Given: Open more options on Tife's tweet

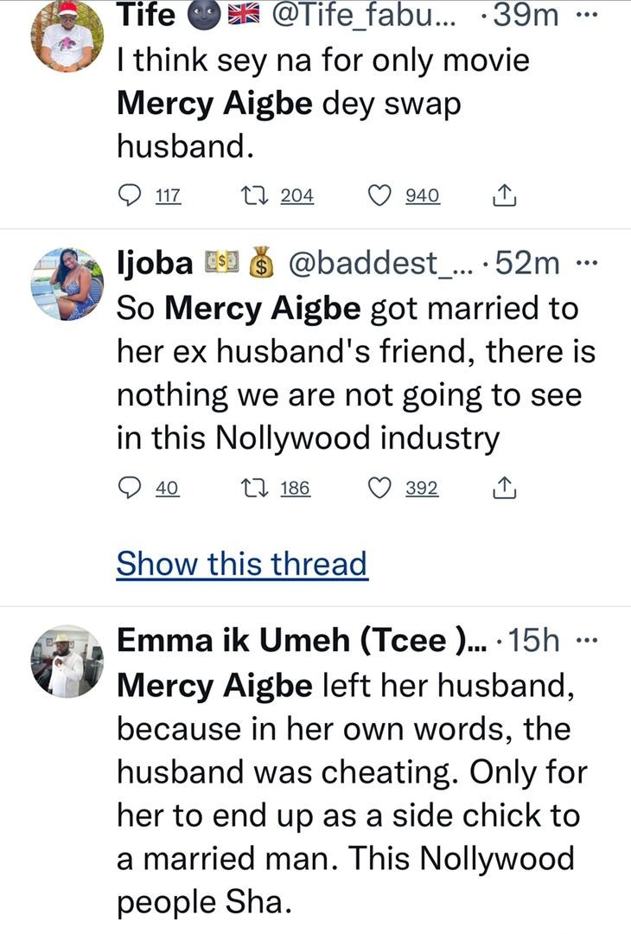Looking at the screenshot, I should pos(586,15).
